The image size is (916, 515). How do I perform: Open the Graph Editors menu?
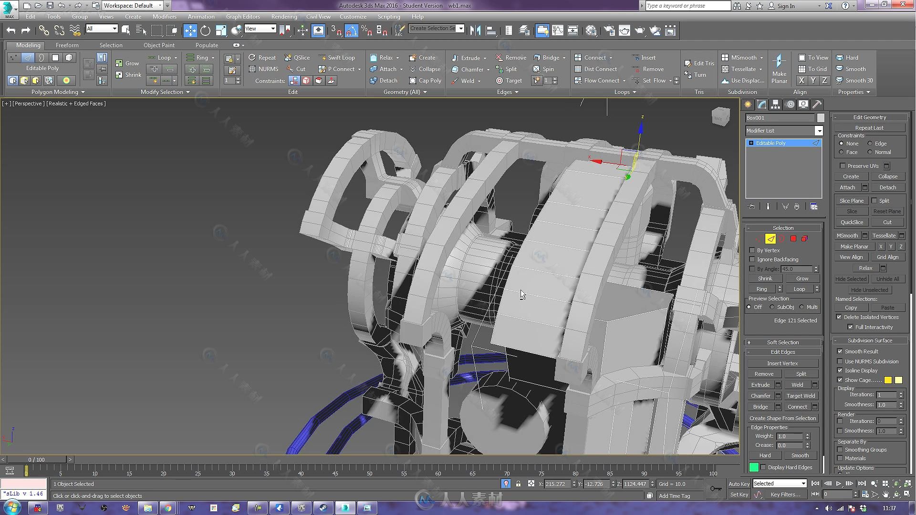[x=243, y=16]
